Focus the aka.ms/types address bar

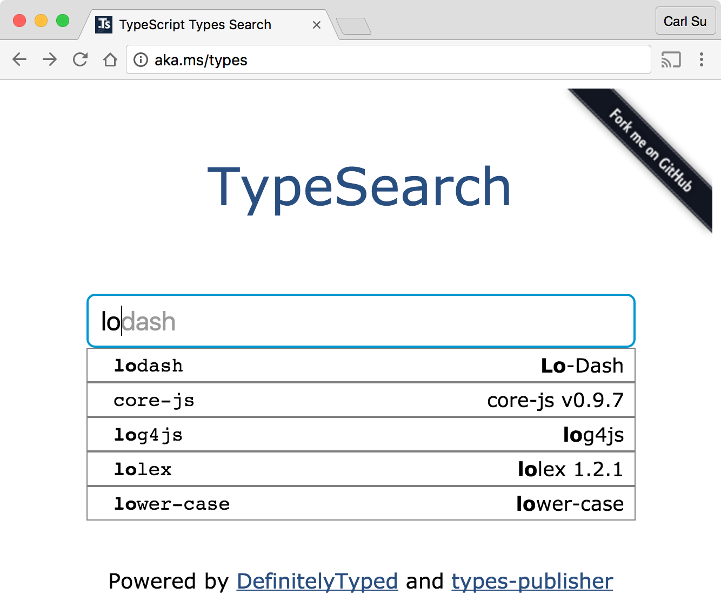388,59
